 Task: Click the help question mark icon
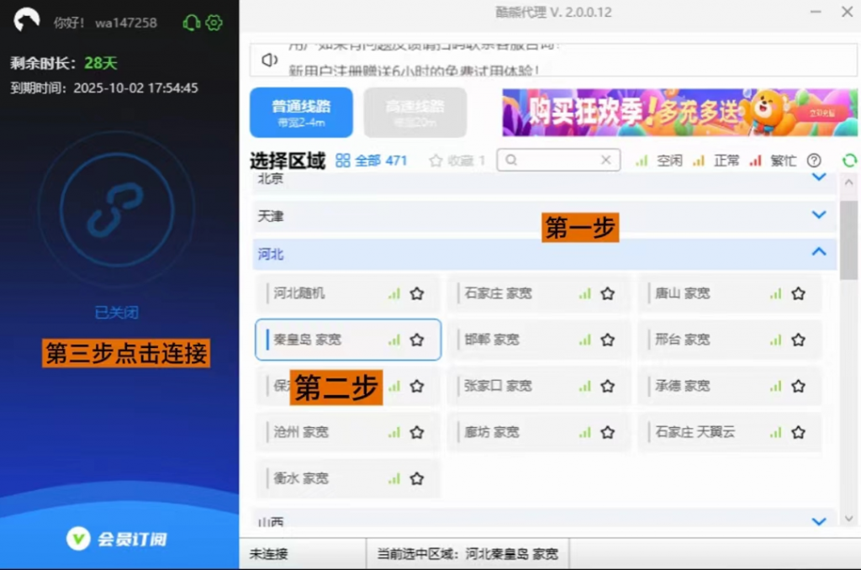[814, 161]
